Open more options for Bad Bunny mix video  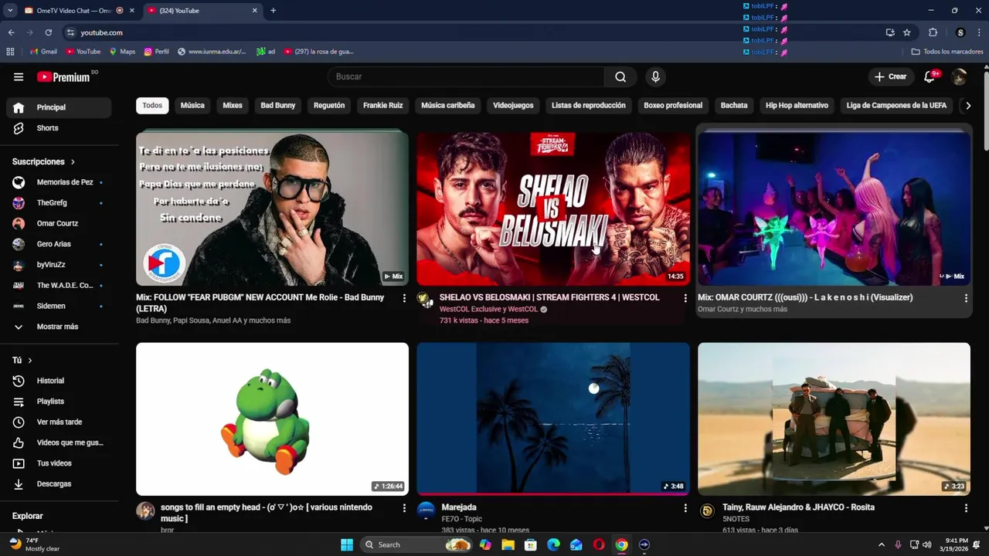(404, 298)
